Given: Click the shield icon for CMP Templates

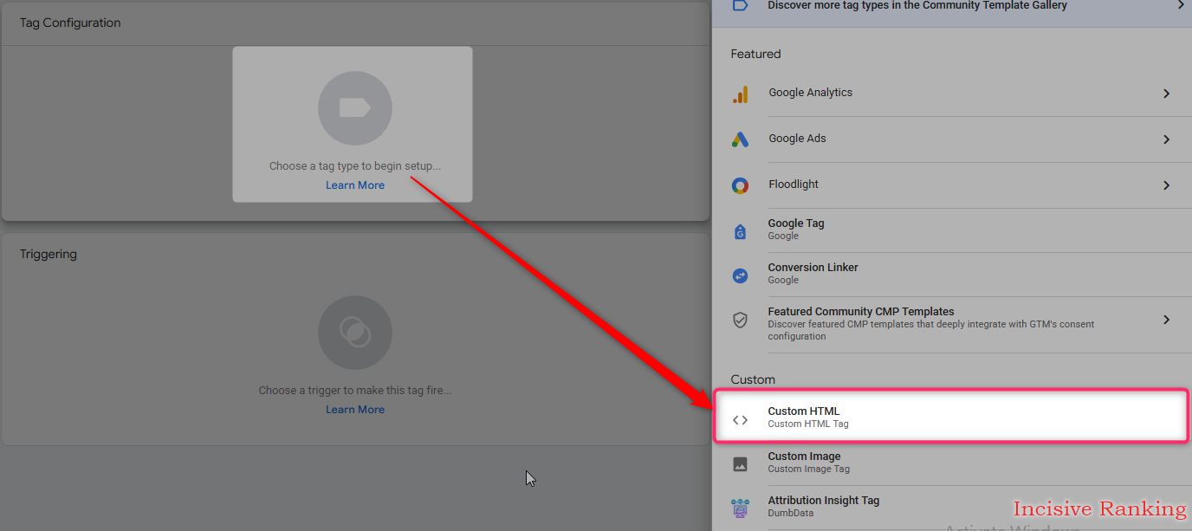Looking at the screenshot, I should 740,321.
